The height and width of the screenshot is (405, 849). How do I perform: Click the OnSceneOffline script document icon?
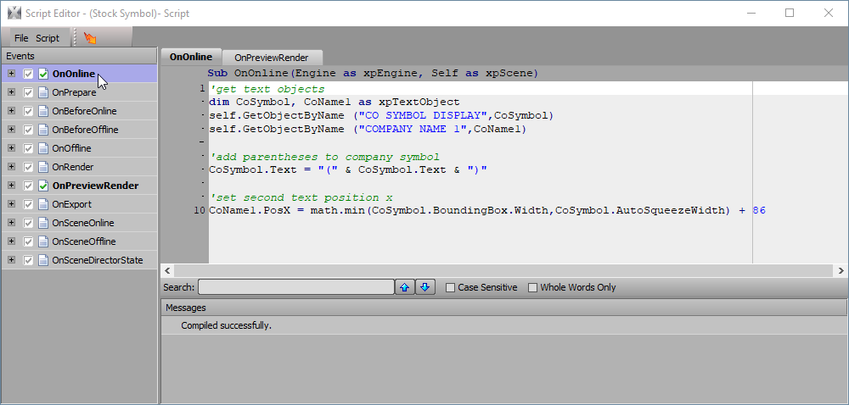(44, 241)
